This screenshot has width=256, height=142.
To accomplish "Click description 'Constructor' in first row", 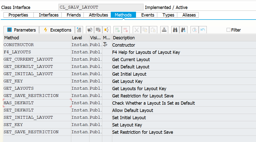I will click(123, 45).
